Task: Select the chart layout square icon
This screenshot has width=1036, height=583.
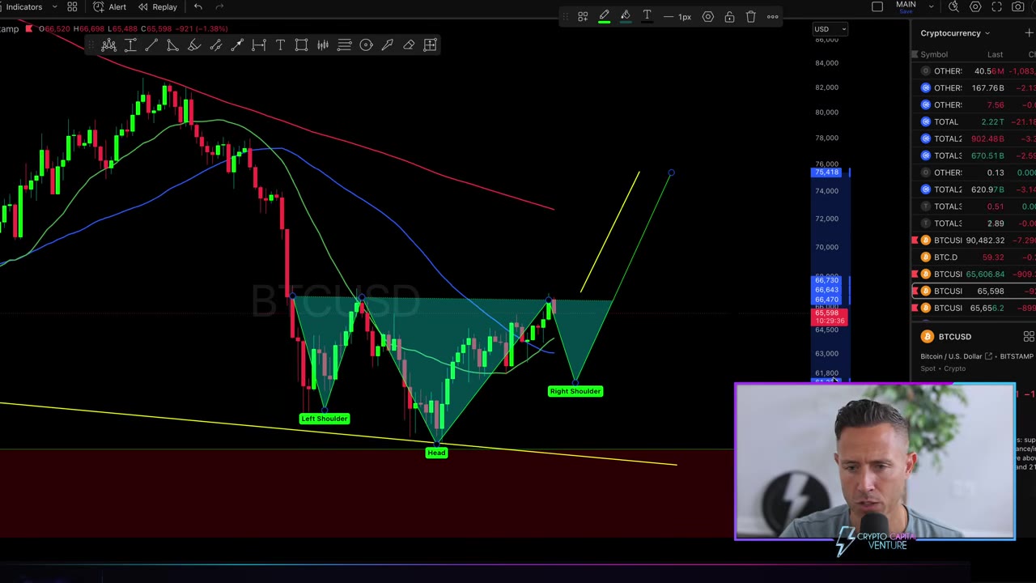Action: tap(877, 6)
